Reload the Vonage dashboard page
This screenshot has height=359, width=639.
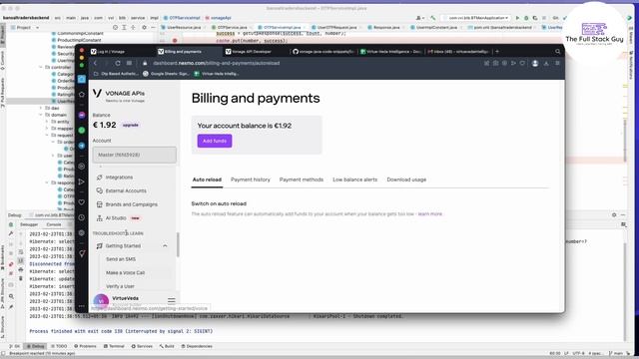pyautogui.click(x=118, y=64)
